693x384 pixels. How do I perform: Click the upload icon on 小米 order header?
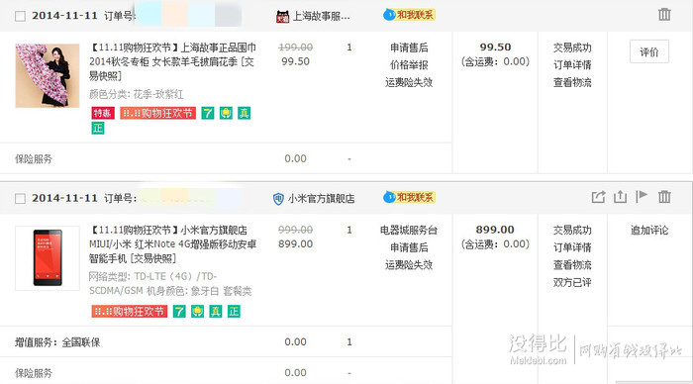tap(620, 197)
